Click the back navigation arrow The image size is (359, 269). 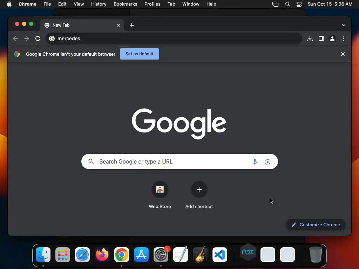pos(15,39)
